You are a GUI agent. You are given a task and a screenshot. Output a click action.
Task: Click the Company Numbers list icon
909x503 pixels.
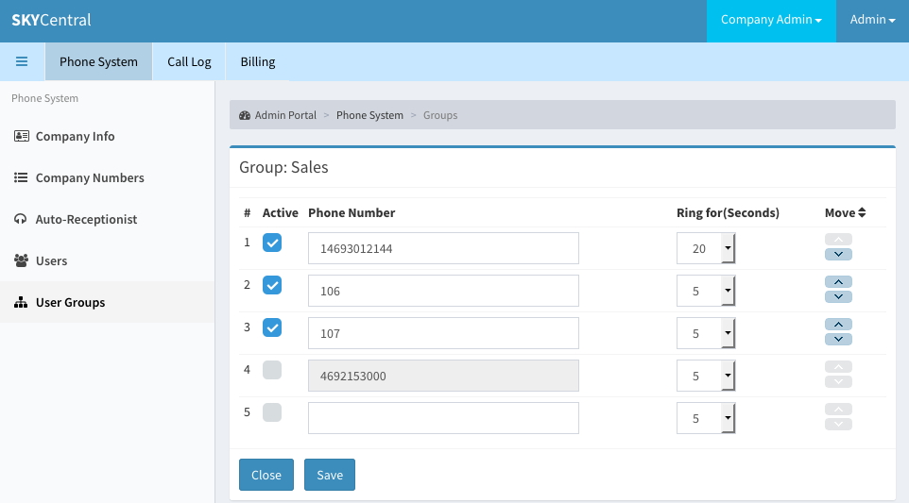(21, 177)
